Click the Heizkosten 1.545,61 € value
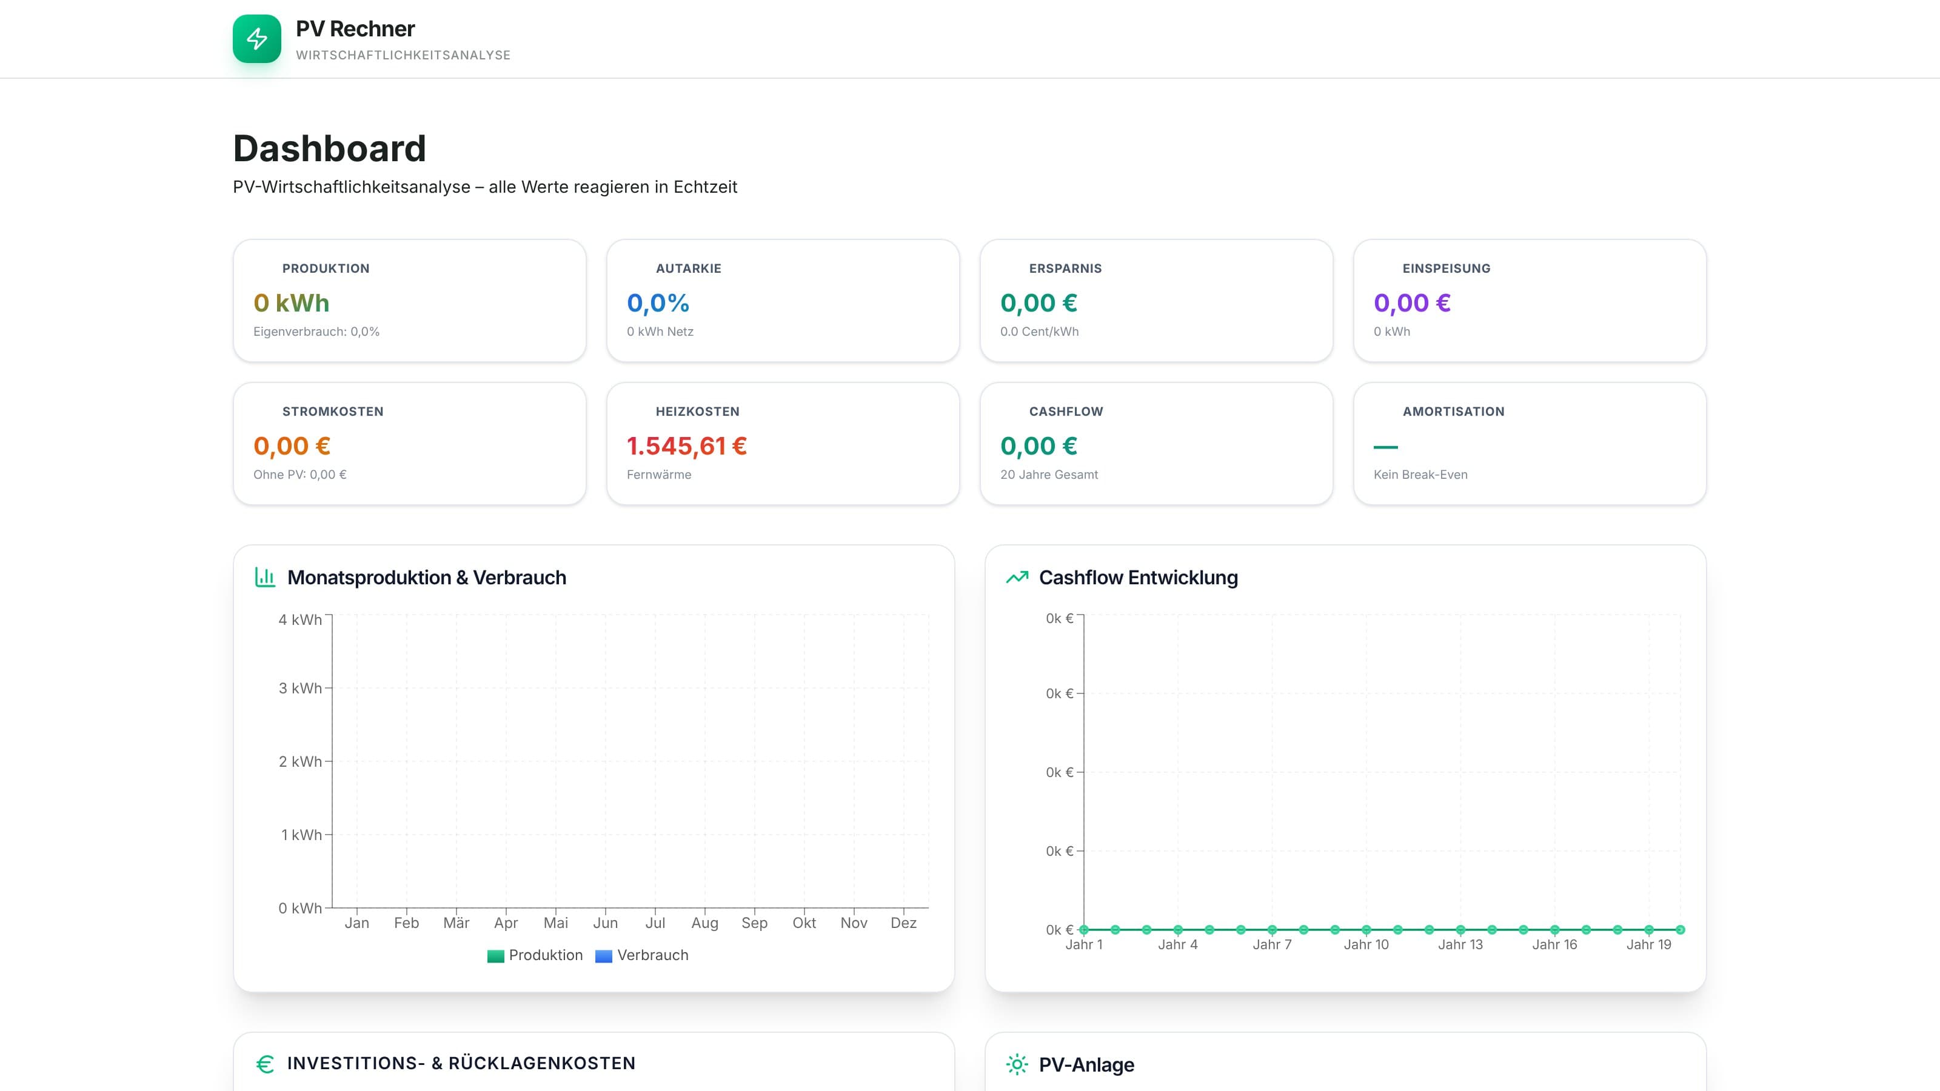The width and height of the screenshot is (1940, 1091). 687,445
